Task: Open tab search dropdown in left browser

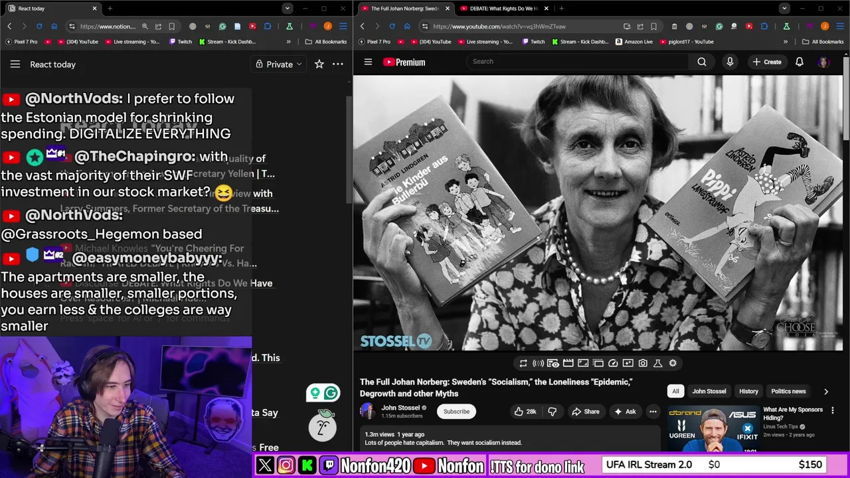Action: click(x=287, y=9)
